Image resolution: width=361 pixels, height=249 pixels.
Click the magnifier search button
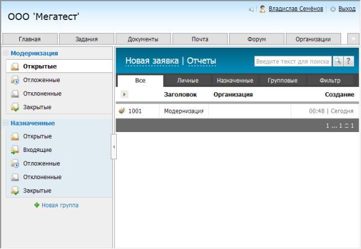pyautogui.click(x=338, y=61)
